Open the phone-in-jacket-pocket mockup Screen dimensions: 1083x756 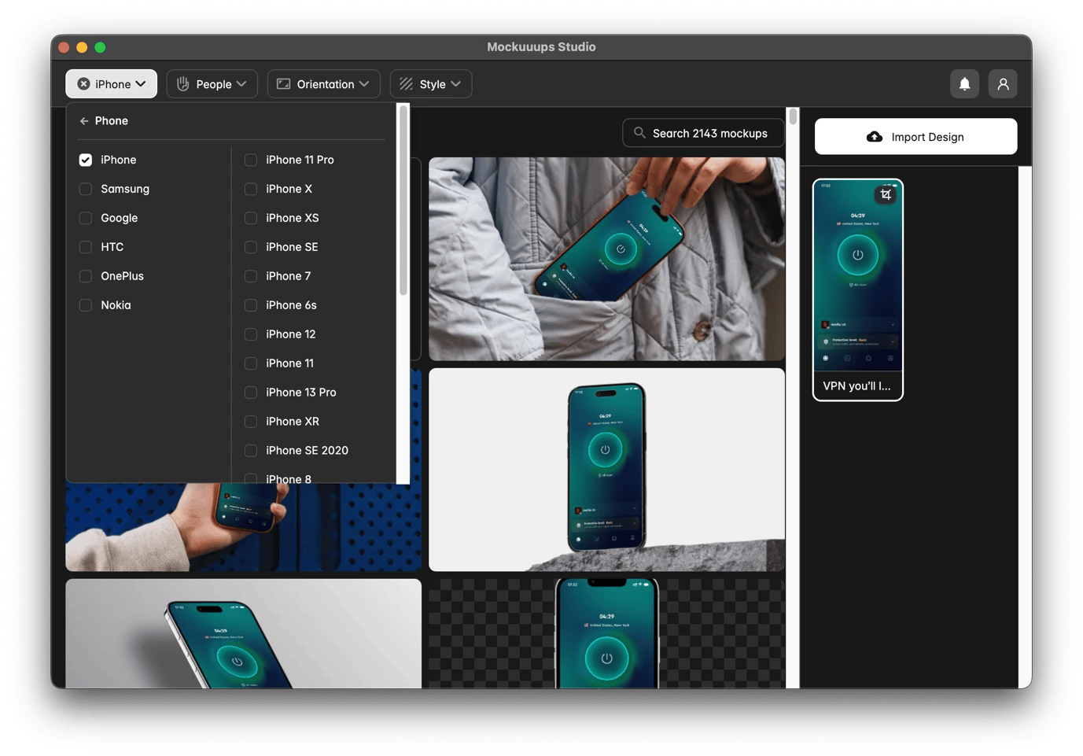606,259
